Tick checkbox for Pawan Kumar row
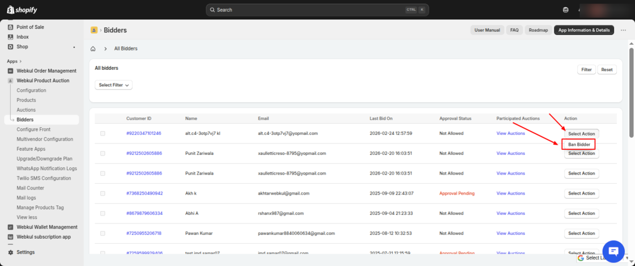 [x=103, y=233]
